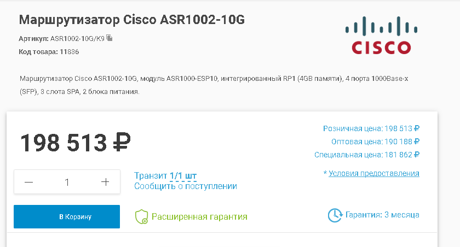Copy the article number with the copy icon

[110, 38]
